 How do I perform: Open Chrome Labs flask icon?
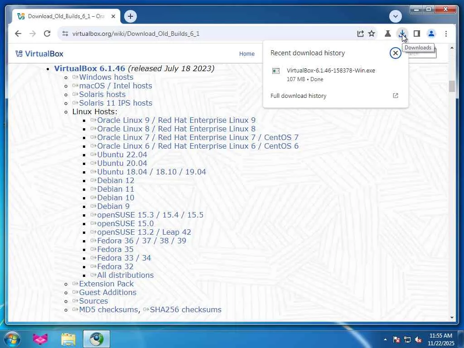[x=388, y=34]
